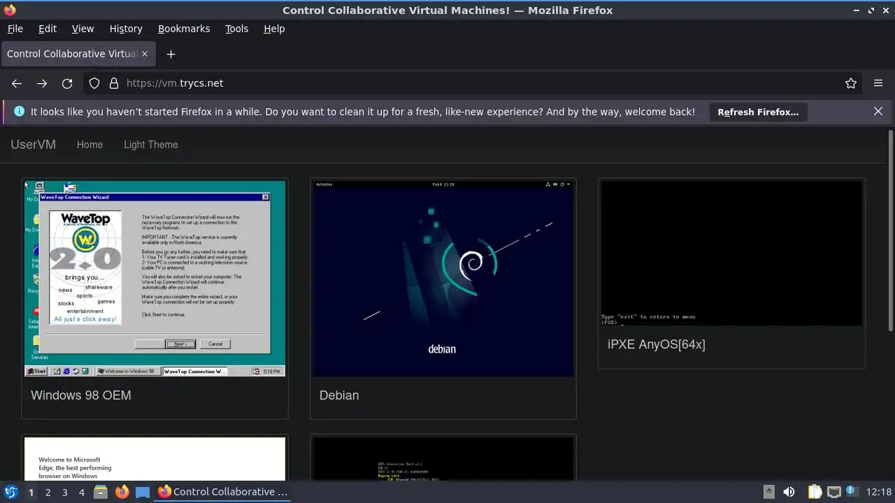Go forward with the forward arrow
The image size is (895, 503).
point(42,83)
